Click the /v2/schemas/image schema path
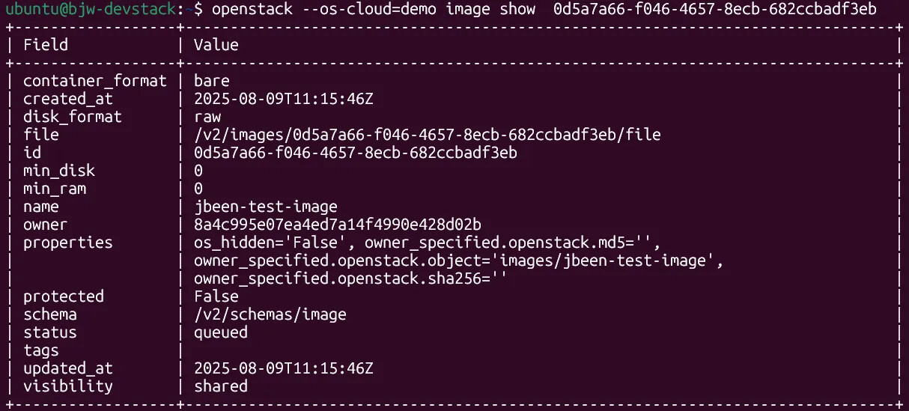The height and width of the screenshot is (411, 909). (x=270, y=314)
